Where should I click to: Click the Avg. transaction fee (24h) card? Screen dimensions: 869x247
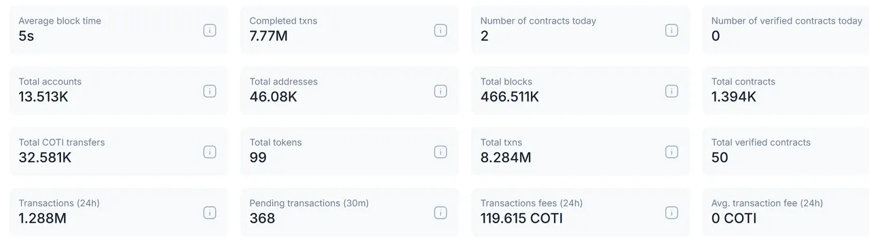pyautogui.click(x=785, y=212)
